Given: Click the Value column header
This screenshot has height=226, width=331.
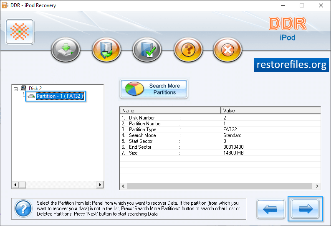Looking at the screenshot, I should [x=270, y=110].
